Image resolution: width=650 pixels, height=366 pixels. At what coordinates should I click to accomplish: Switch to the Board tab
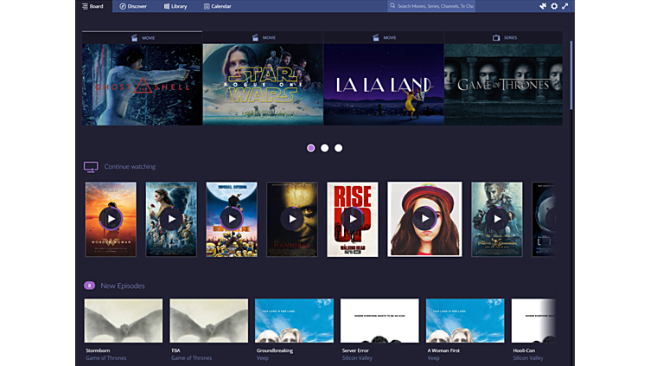tap(92, 6)
